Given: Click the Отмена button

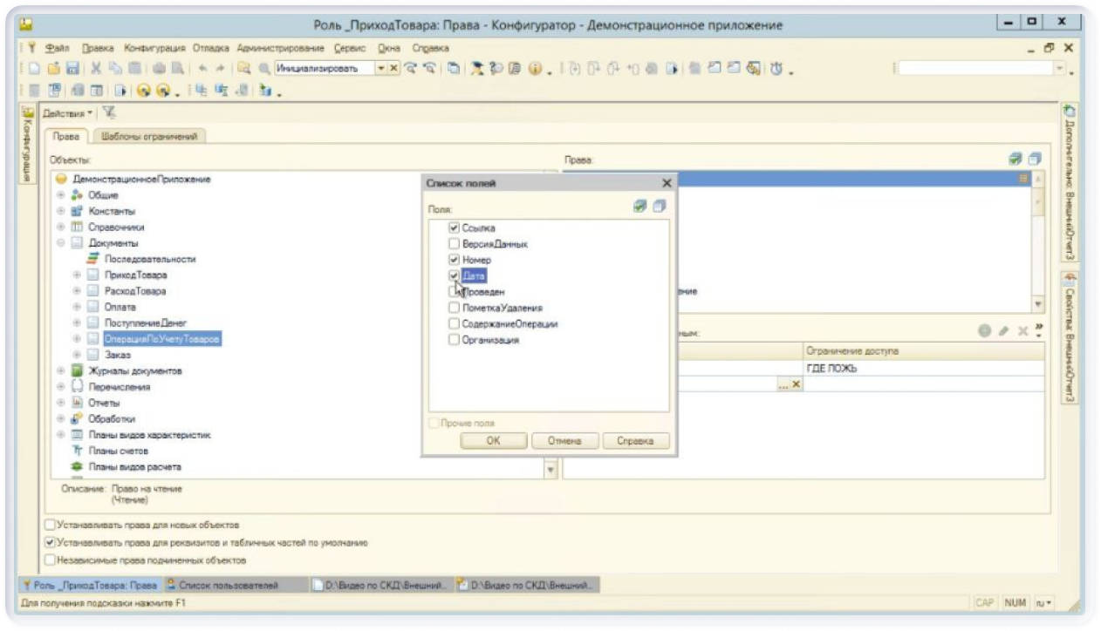Looking at the screenshot, I should 564,441.
